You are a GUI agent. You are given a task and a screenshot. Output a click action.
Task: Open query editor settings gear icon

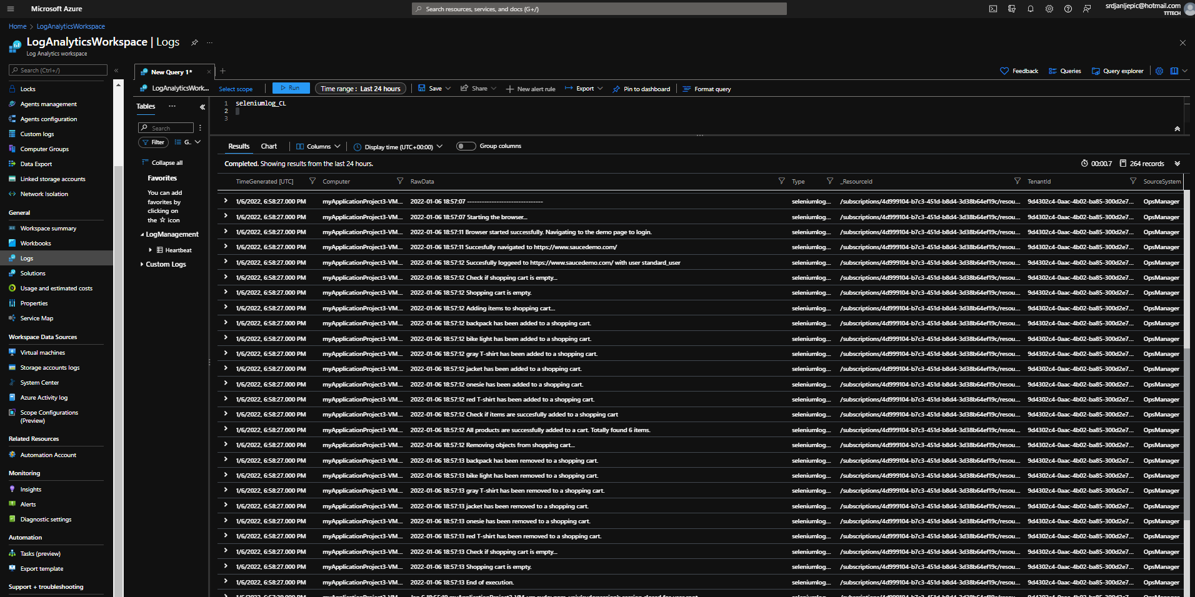pos(1159,71)
